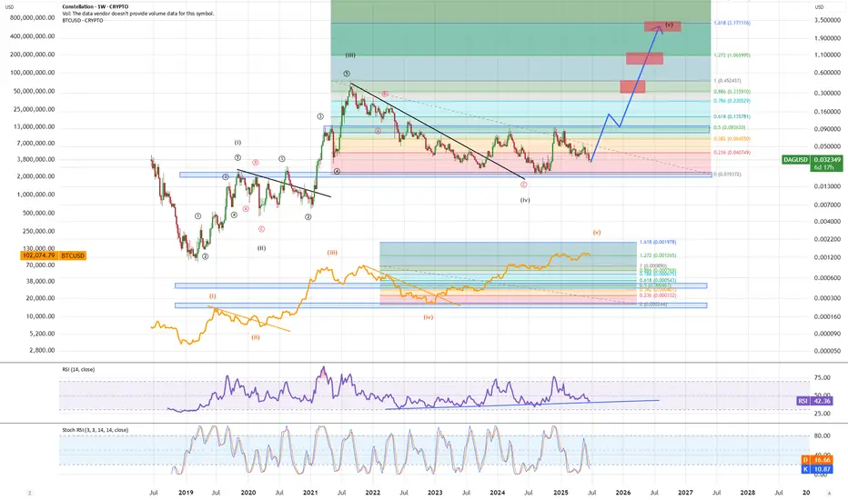The image size is (848, 500).
Task: Click 0.000600 on the right price axis
Action: click(827, 278)
